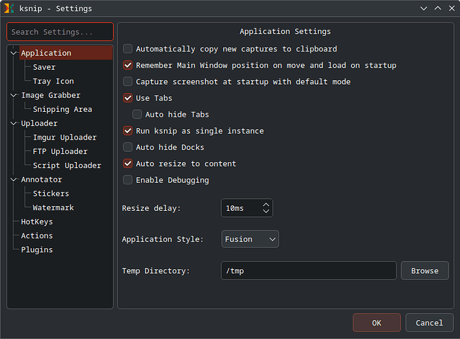Collapse the Annotator tree node
Image resolution: width=460 pixels, height=339 pixels.
[14, 180]
